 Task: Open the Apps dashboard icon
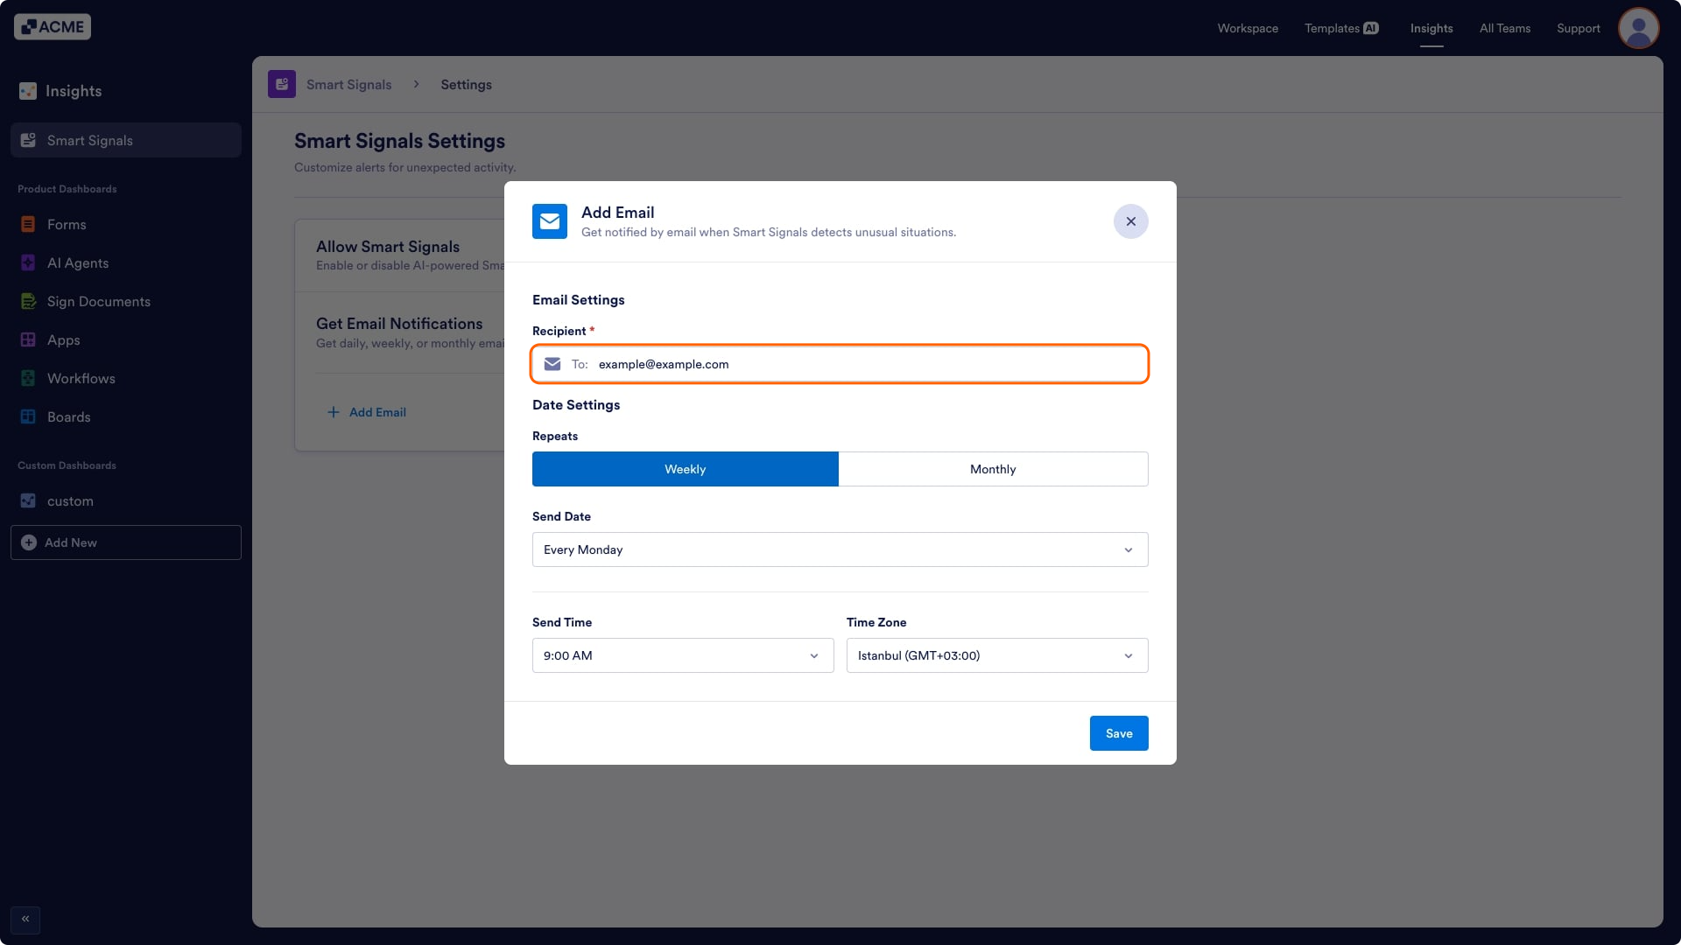(x=28, y=339)
